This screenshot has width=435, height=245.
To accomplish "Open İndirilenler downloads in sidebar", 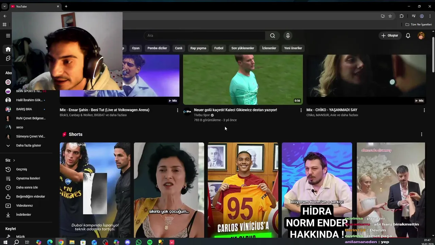I will pos(23,215).
